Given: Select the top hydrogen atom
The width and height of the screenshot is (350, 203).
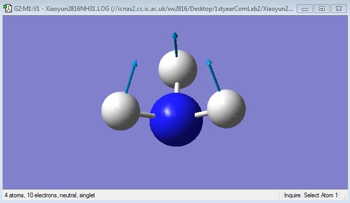Looking at the screenshot, I should click(178, 69).
